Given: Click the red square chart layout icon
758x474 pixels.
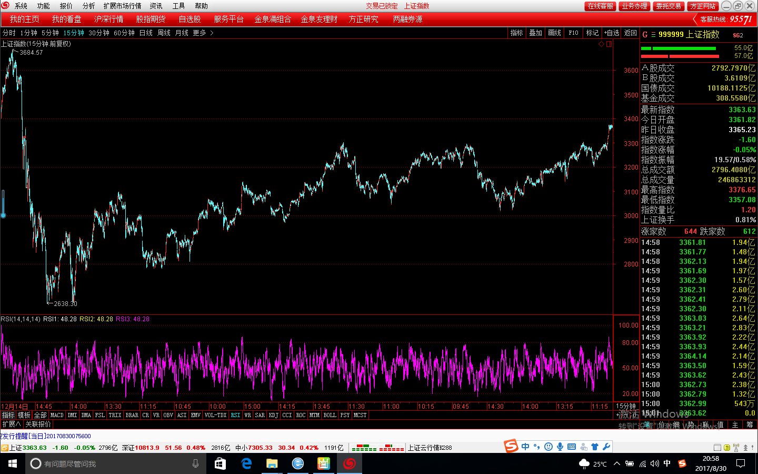Looking at the screenshot, I should tap(609, 44).
